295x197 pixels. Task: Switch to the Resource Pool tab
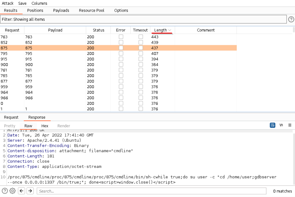point(92,11)
